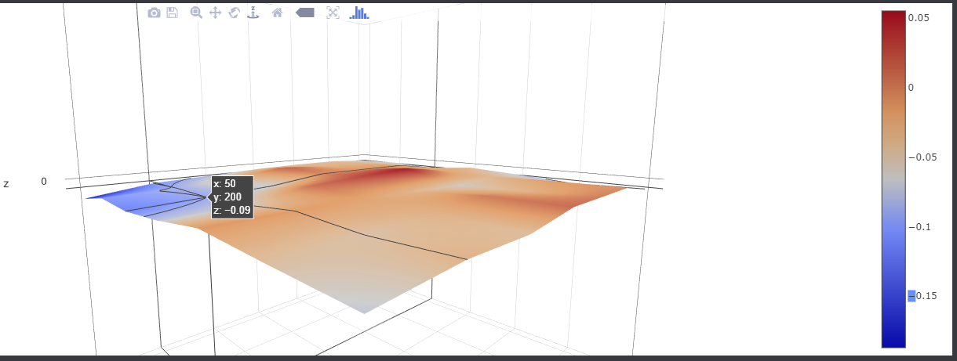This screenshot has height=361, width=957.
Task: Click the −0.05 colorbar tick label
Action: (922, 157)
